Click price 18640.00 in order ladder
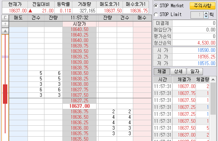Screen dimensions: 218x141 point(79,41)
